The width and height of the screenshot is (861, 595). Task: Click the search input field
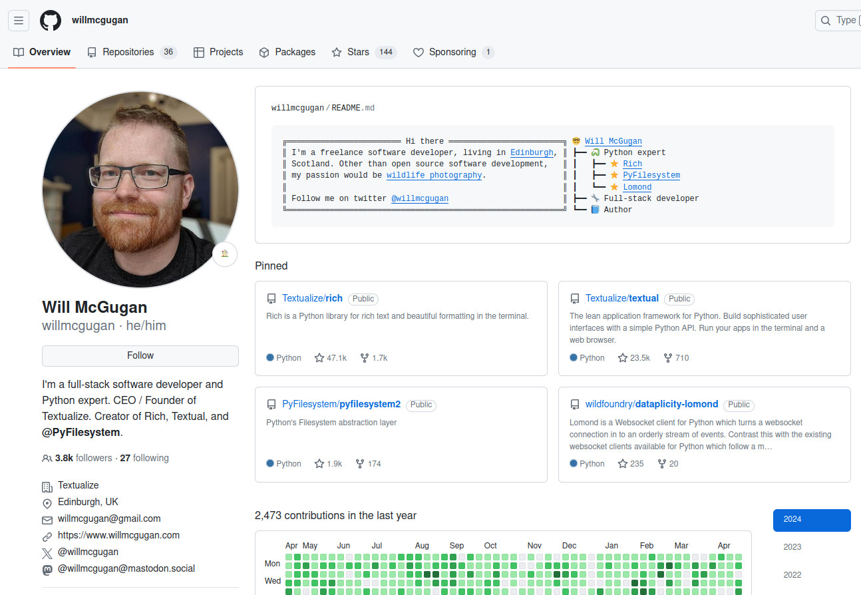click(838, 21)
